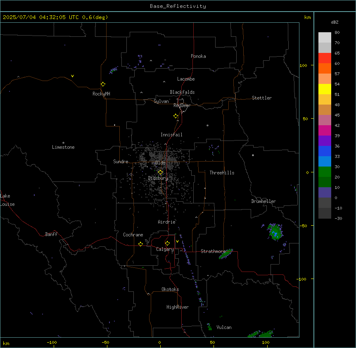Pick the white 70-80 dBZ legend swatch
The width and height of the screenshot is (356, 348).
tap(325, 38)
